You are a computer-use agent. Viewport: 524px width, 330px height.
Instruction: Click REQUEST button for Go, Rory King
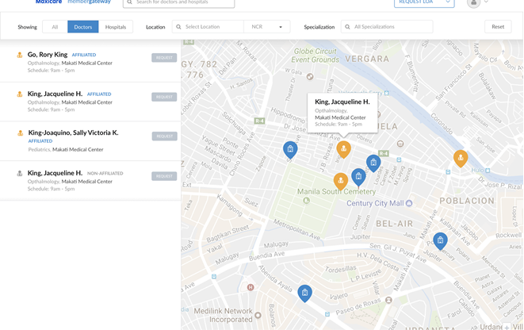(164, 57)
